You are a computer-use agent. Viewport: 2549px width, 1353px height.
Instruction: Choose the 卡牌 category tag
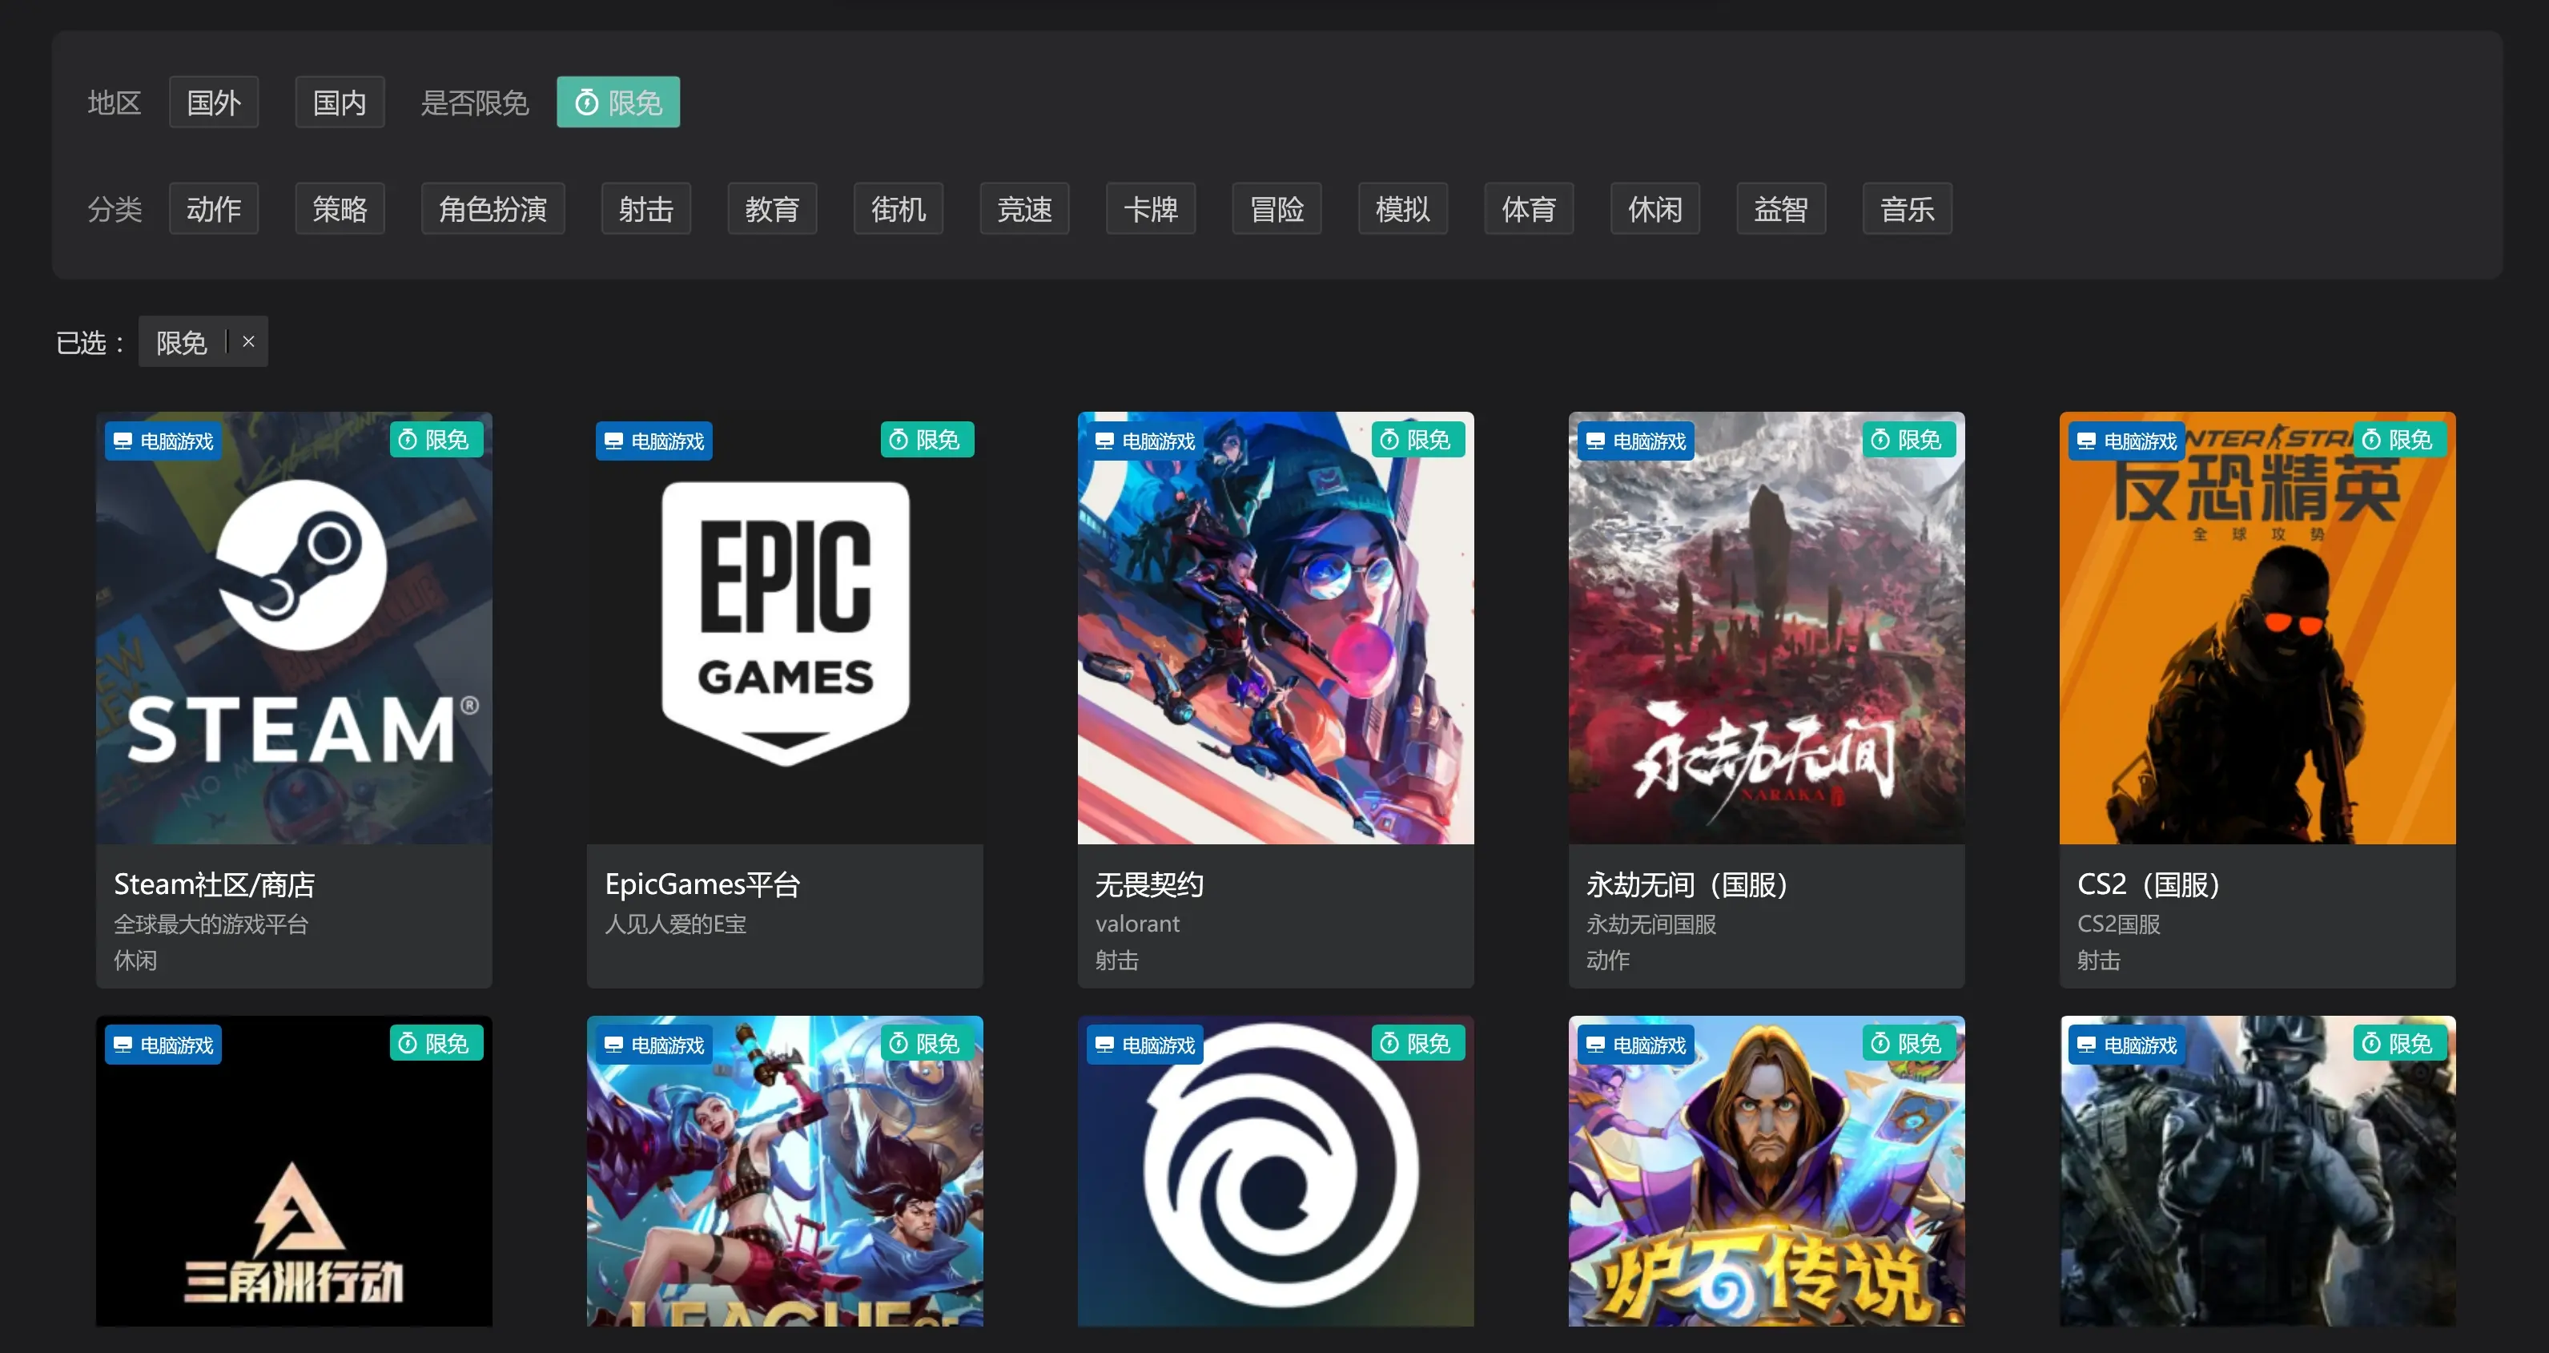(1151, 209)
